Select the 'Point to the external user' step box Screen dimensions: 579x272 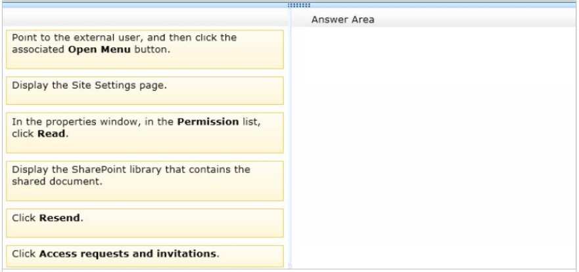pyautogui.click(x=145, y=49)
